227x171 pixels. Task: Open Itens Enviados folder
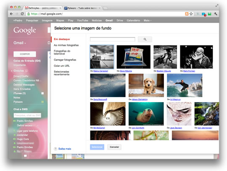click(x=22, y=89)
